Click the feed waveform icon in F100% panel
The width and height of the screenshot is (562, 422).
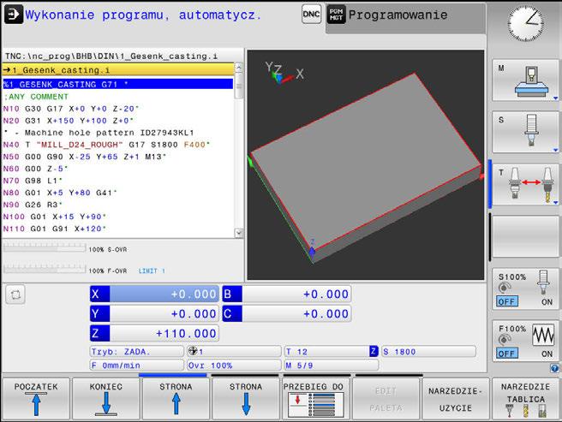(x=542, y=335)
